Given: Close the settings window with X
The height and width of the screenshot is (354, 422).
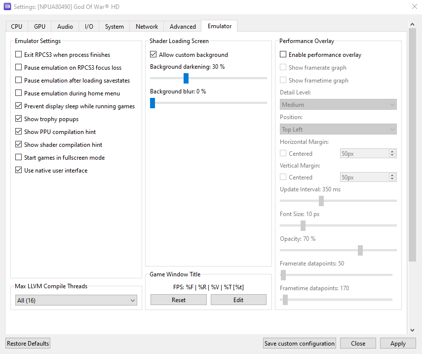Looking at the screenshot, I should (414, 6).
